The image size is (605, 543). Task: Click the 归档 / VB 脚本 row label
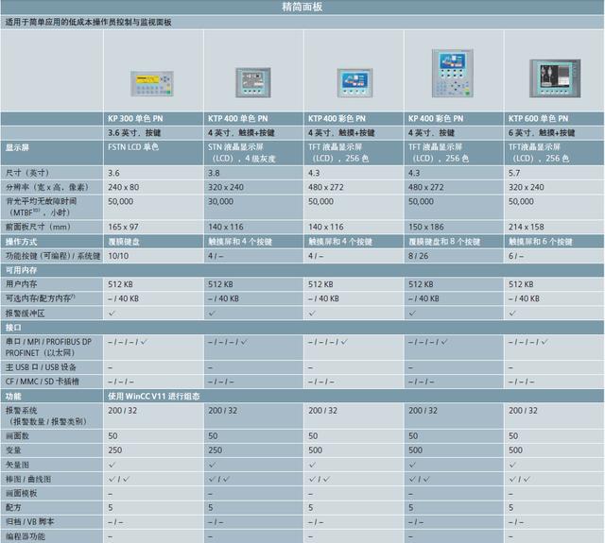(x=29, y=522)
